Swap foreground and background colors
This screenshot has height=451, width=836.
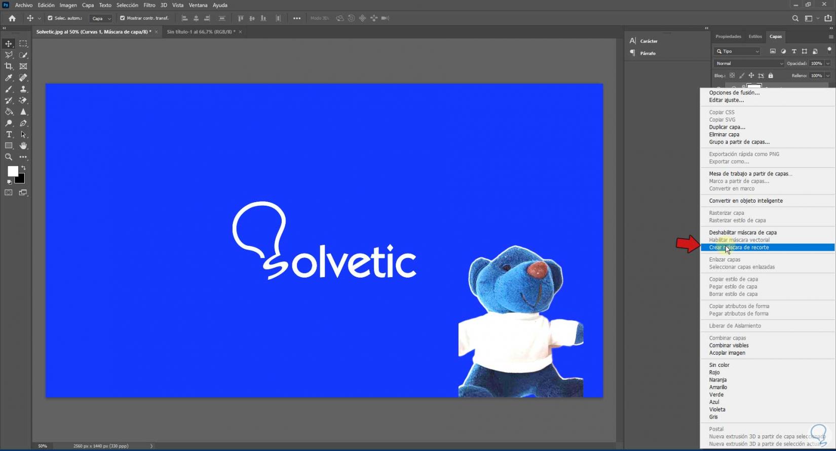point(23,168)
